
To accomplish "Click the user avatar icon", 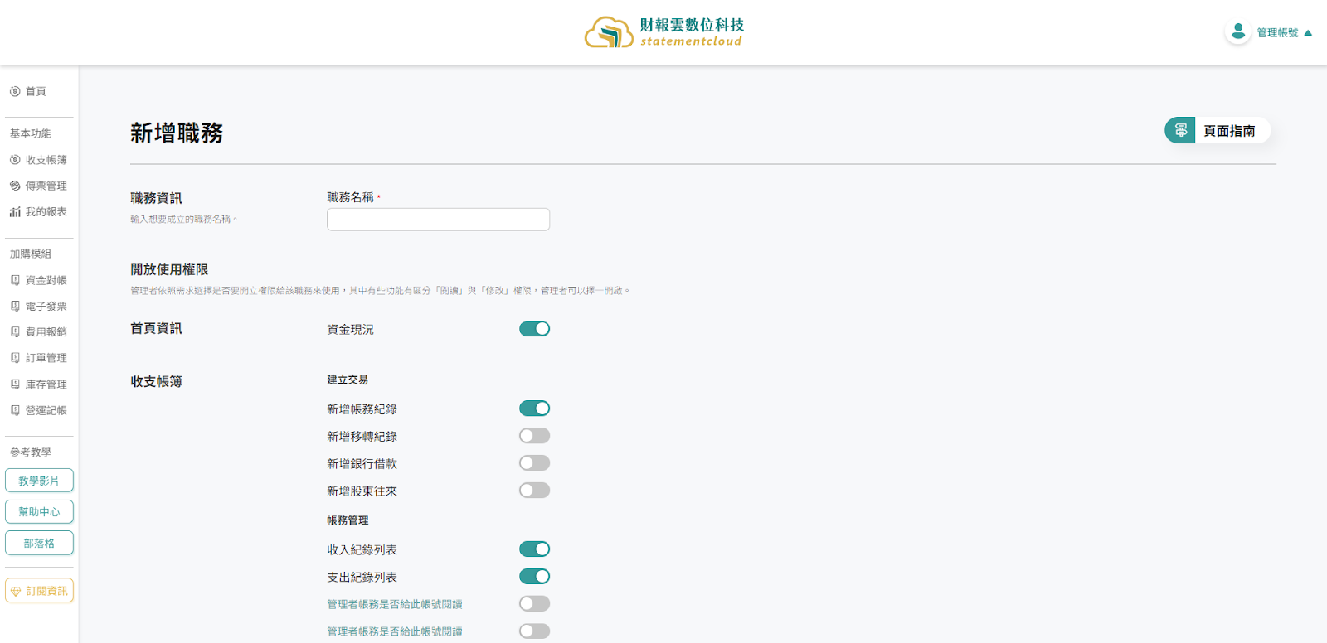I will (1237, 32).
